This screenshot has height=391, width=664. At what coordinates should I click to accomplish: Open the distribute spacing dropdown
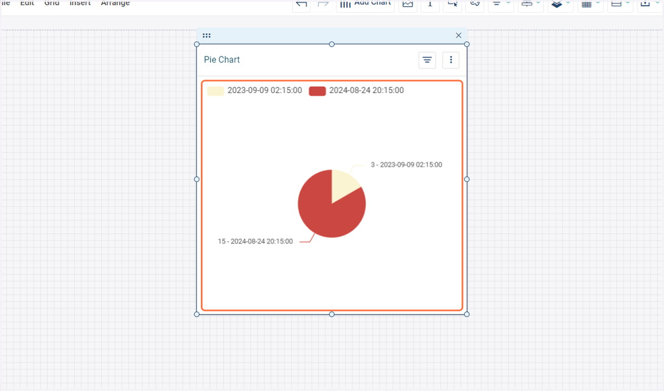530,4
